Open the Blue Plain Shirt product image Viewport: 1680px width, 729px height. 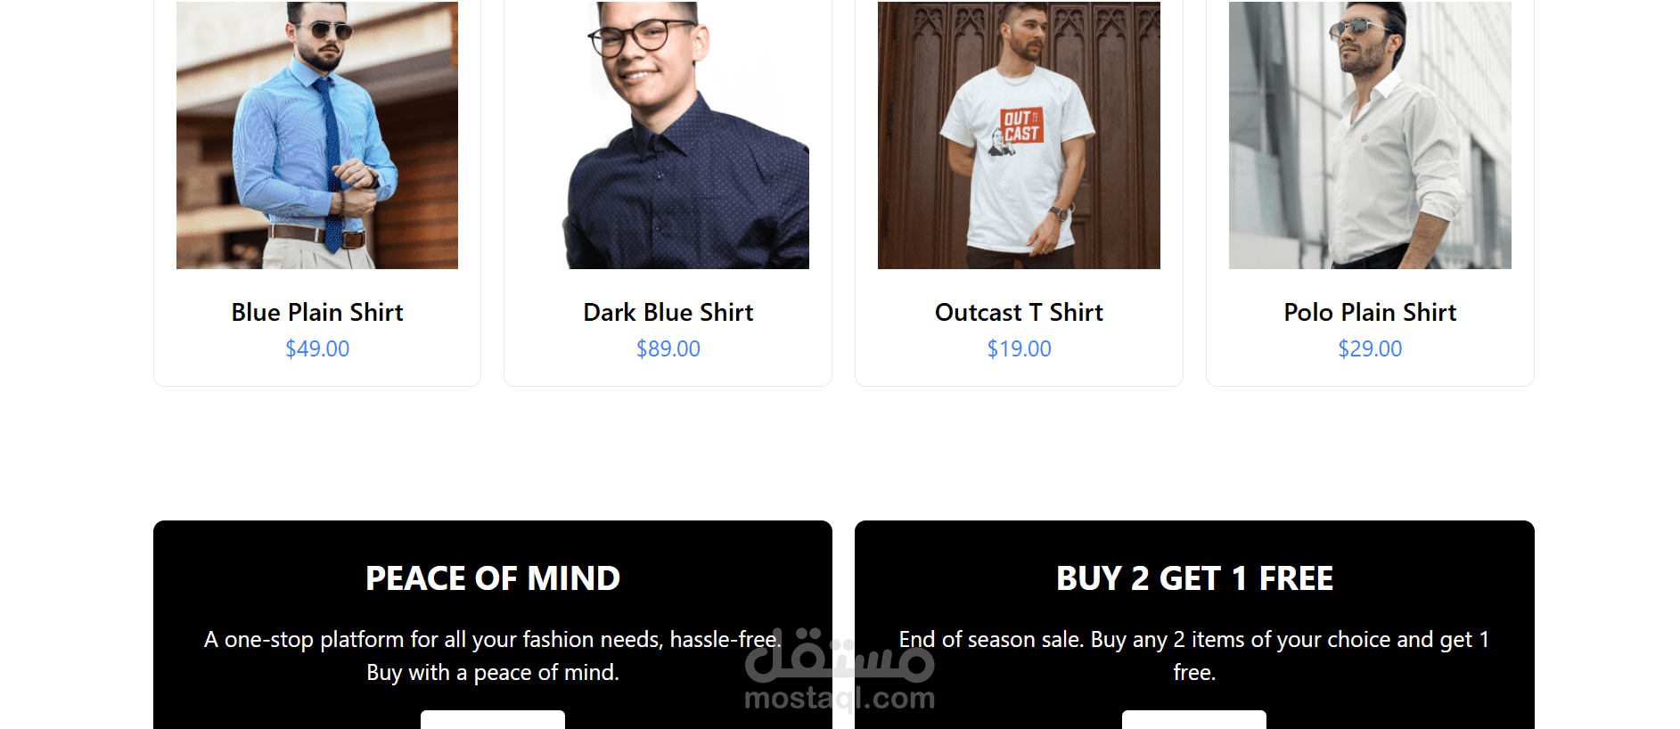point(317,135)
